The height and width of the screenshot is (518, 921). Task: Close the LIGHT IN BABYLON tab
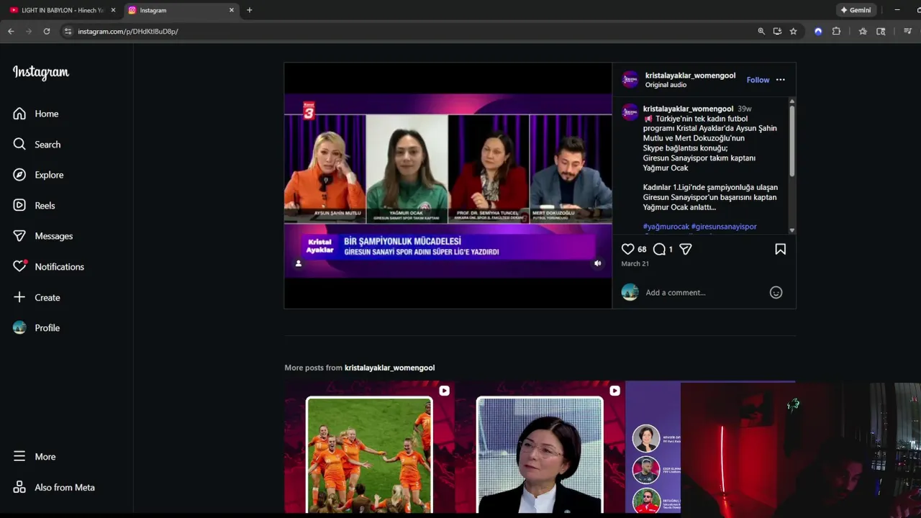tap(113, 10)
